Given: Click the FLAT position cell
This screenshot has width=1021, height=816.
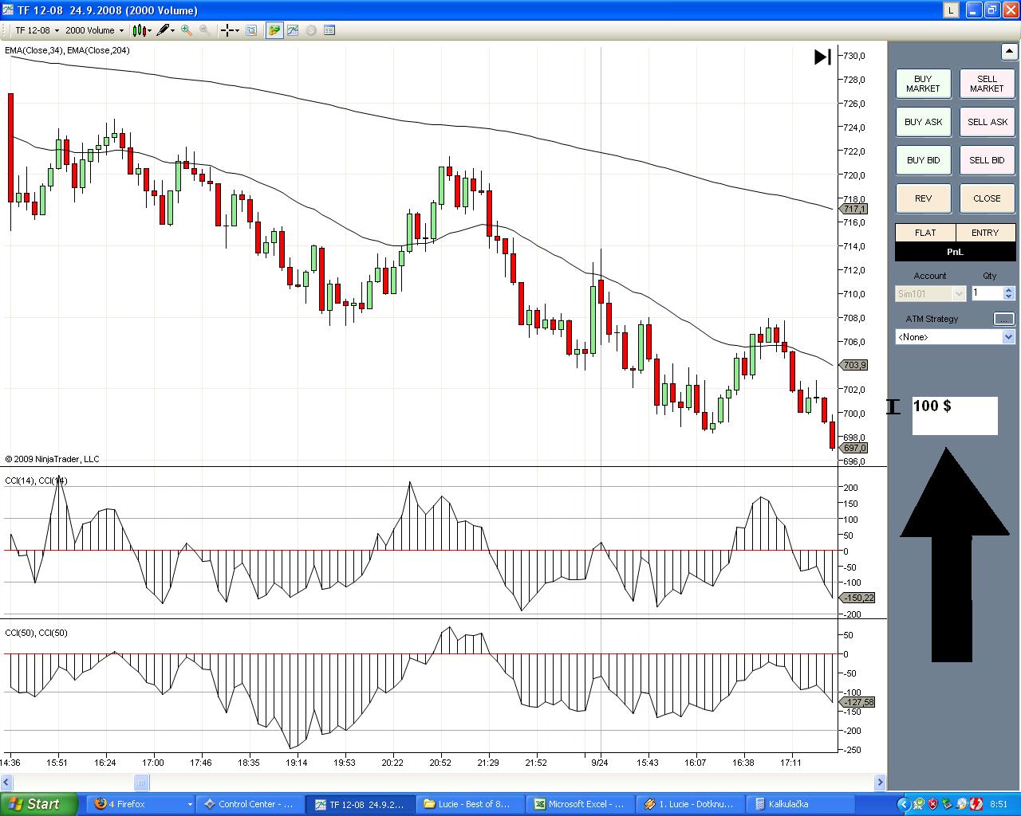Looking at the screenshot, I should tap(925, 233).
